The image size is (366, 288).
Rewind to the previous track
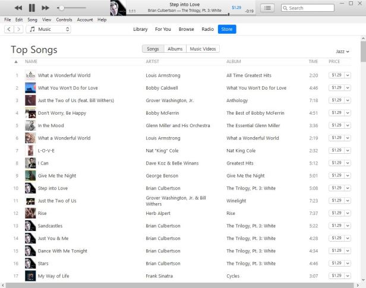coord(18,8)
